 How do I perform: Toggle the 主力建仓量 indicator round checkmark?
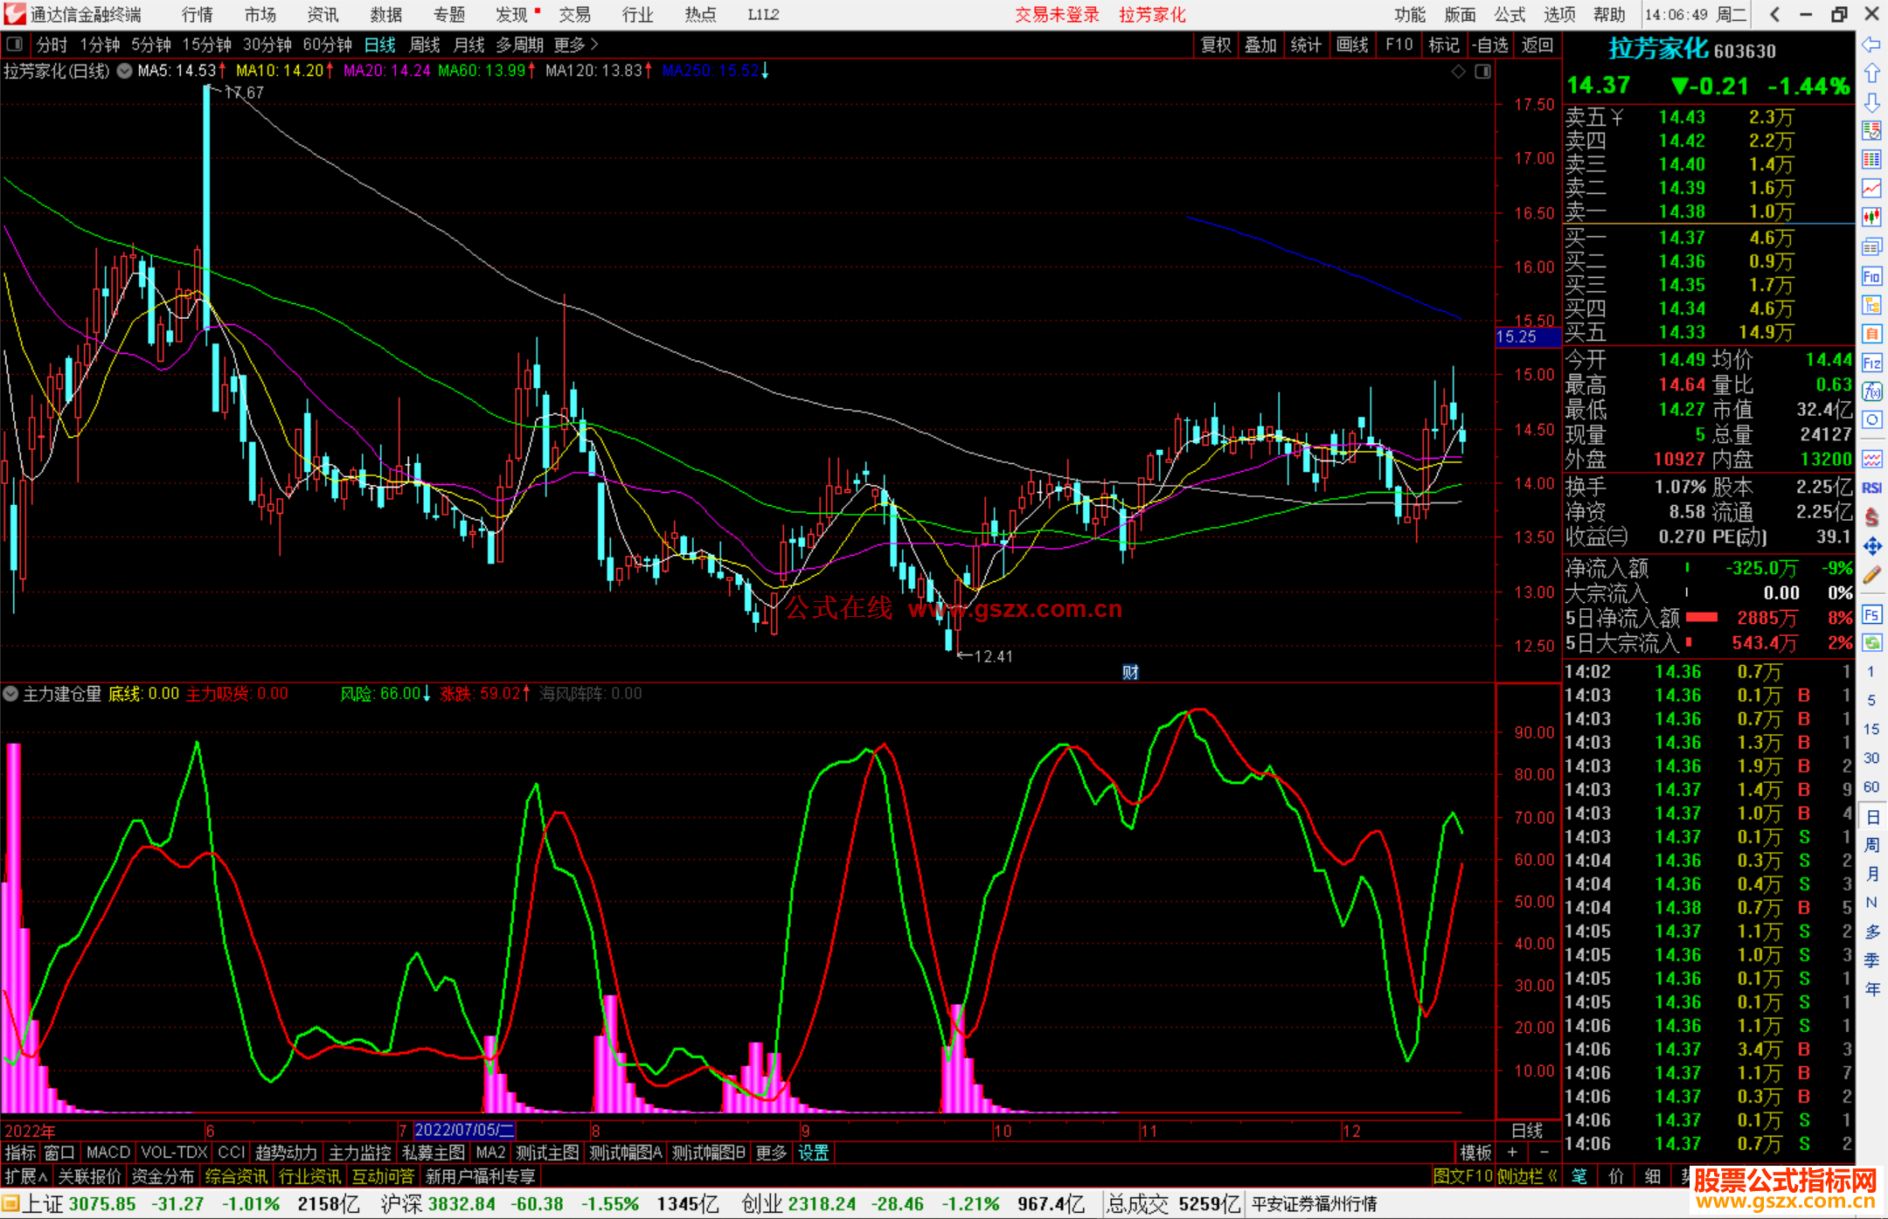[x=10, y=694]
